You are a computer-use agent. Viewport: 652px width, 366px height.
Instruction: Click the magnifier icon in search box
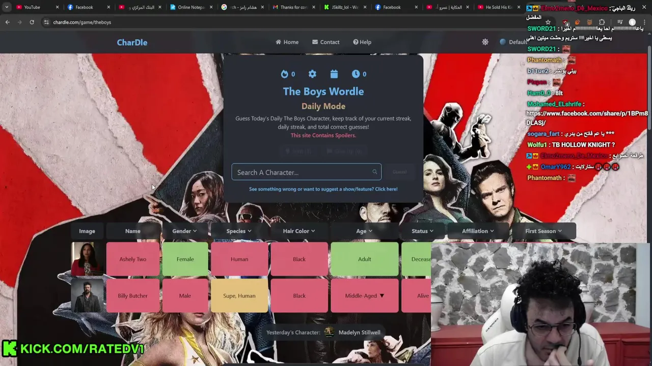(x=375, y=172)
